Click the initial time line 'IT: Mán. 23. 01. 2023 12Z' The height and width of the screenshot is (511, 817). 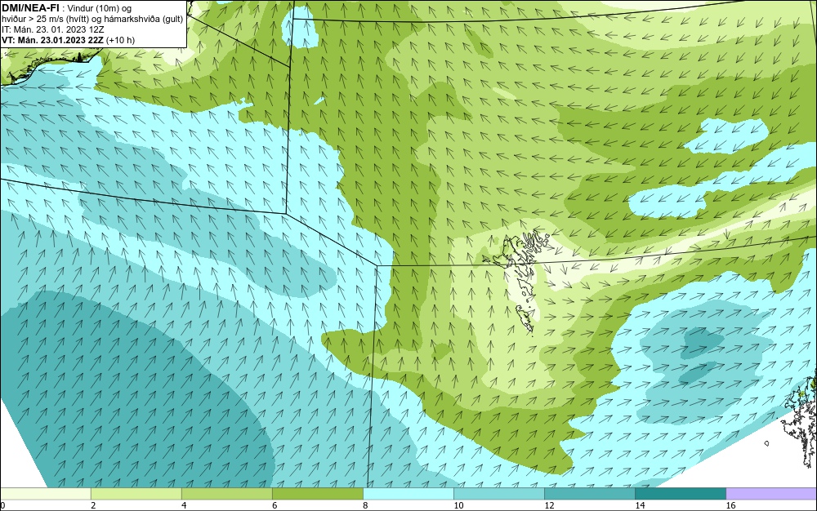coord(52,29)
